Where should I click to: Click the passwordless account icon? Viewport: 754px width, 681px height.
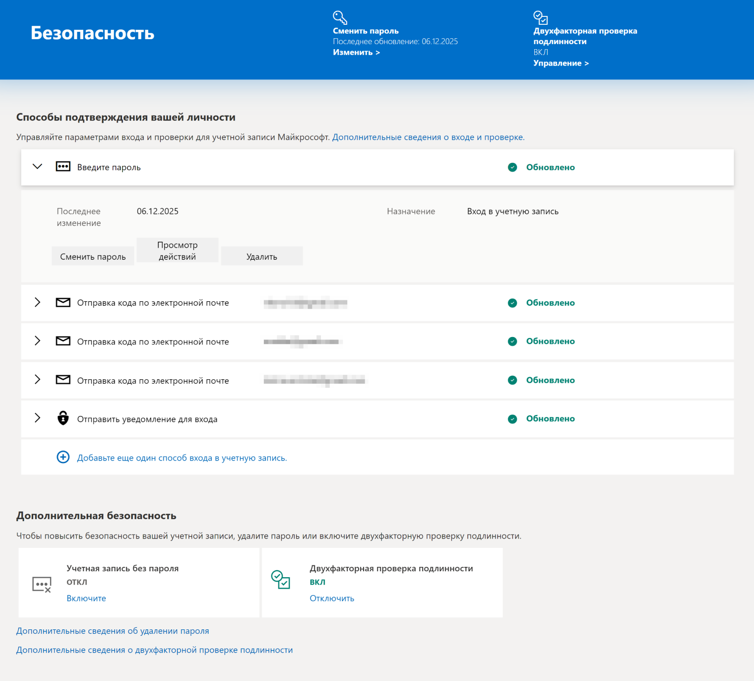(x=42, y=585)
